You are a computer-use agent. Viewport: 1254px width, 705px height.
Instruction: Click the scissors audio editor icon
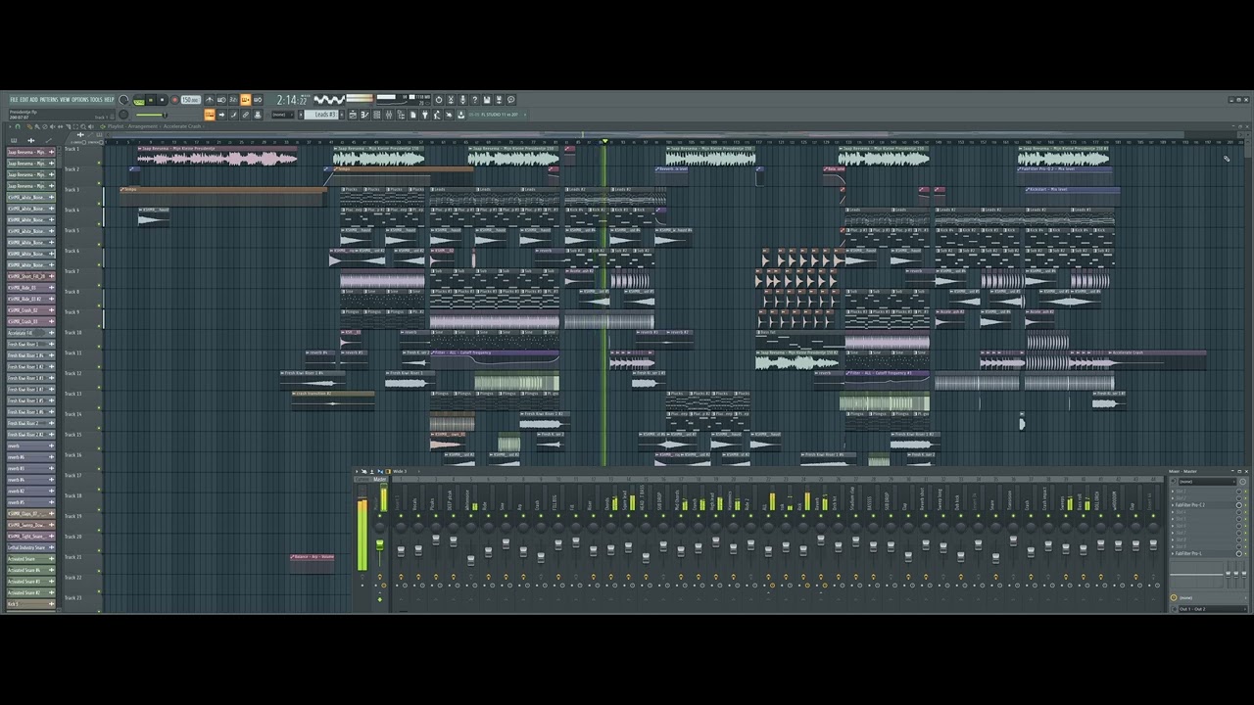click(451, 100)
